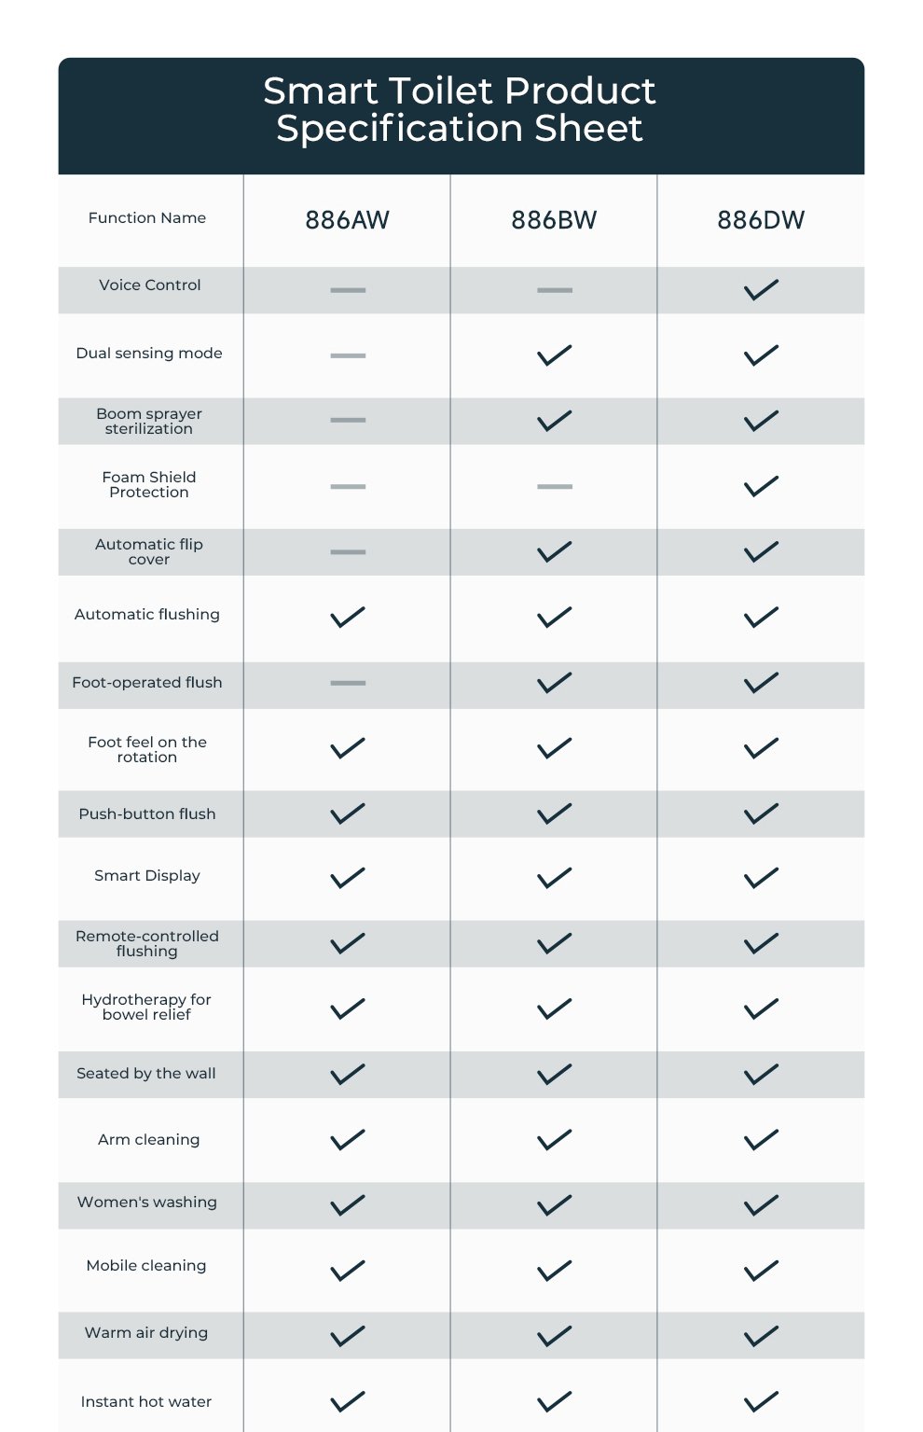Select the 886BW column header
923x1432 pixels.
(554, 220)
